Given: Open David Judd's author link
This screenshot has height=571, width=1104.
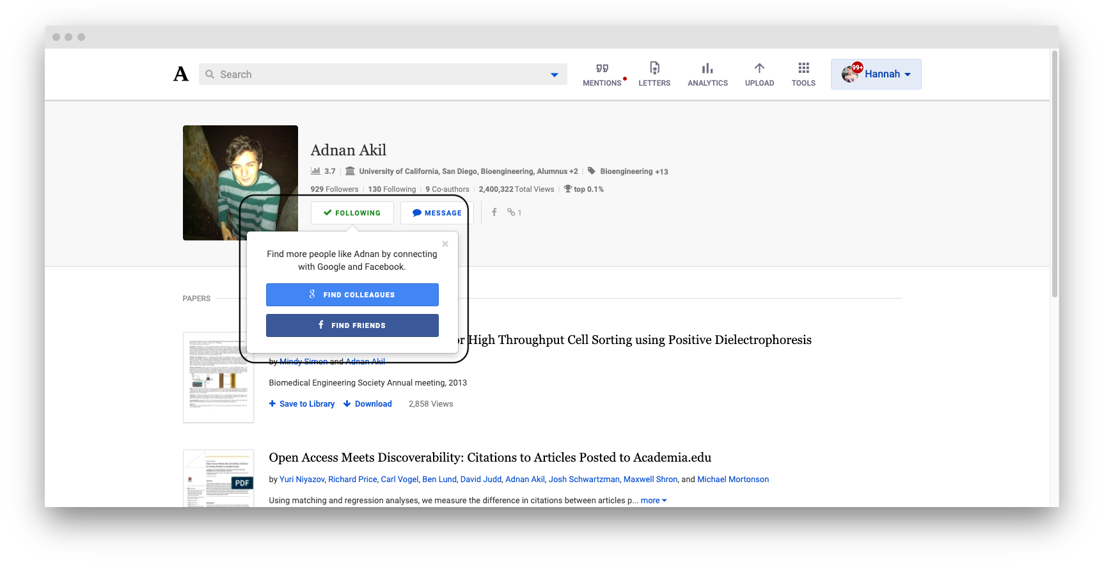Looking at the screenshot, I should (481, 479).
